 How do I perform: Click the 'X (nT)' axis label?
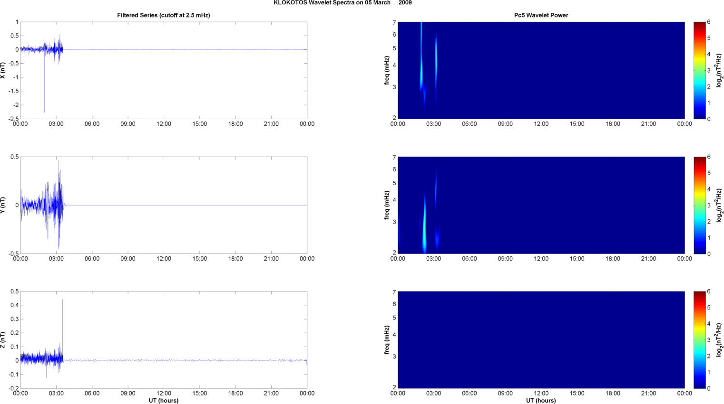(3, 70)
